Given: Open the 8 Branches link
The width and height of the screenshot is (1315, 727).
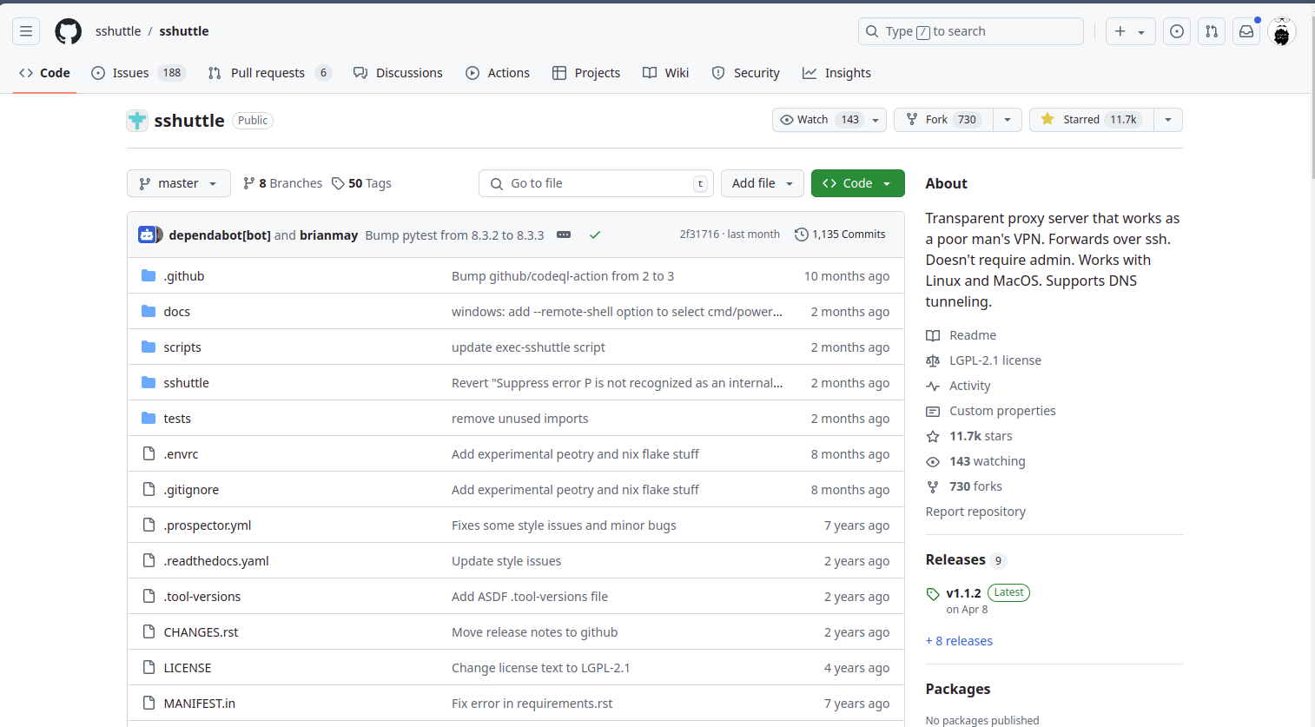Looking at the screenshot, I should point(283,183).
